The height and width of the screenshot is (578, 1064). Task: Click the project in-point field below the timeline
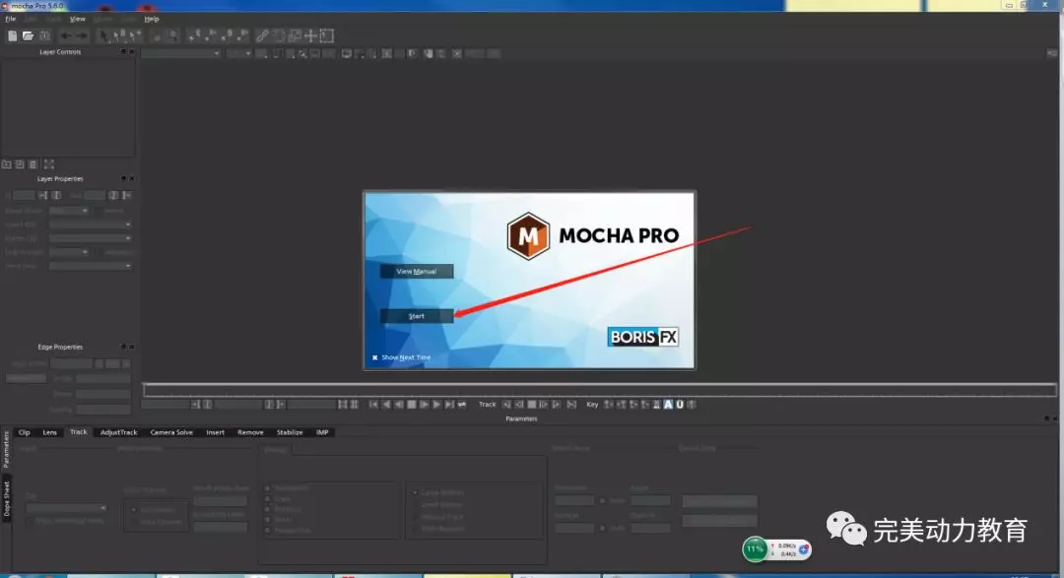pos(165,405)
